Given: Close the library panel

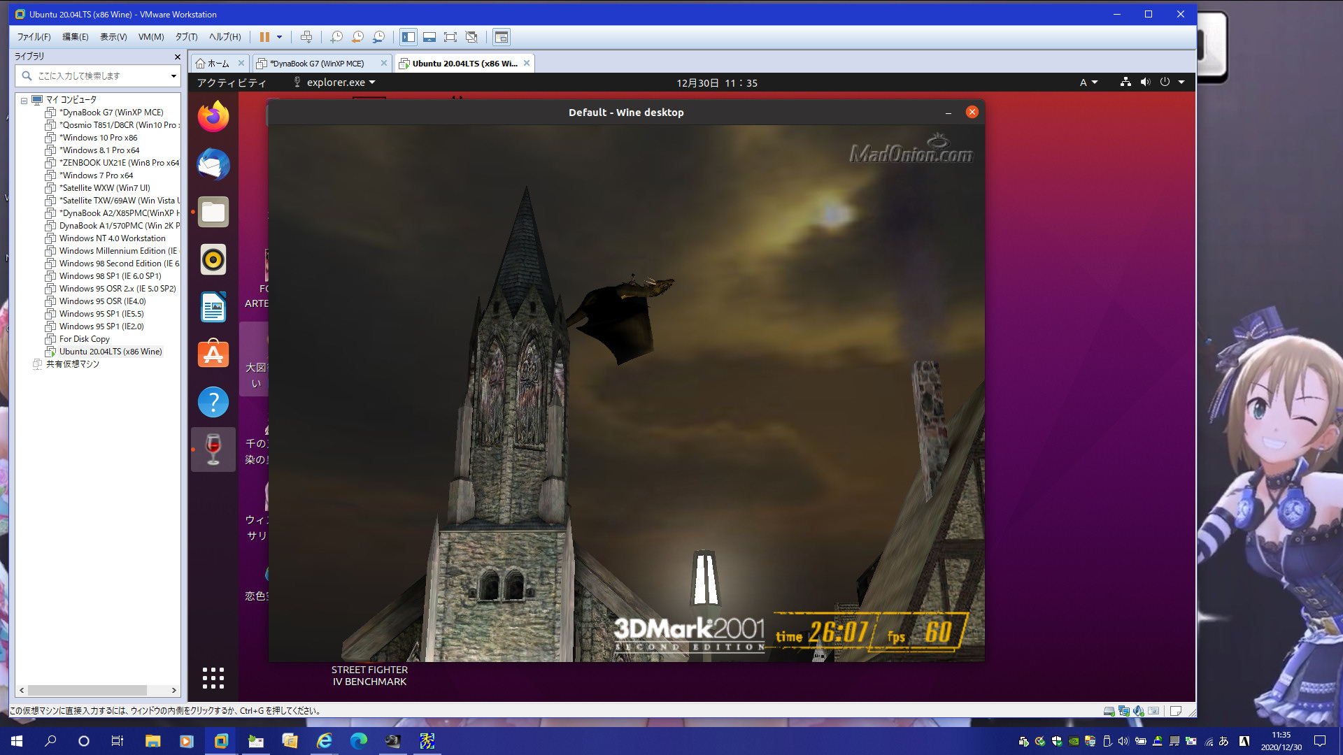Looking at the screenshot, I should tap(177, 57).
